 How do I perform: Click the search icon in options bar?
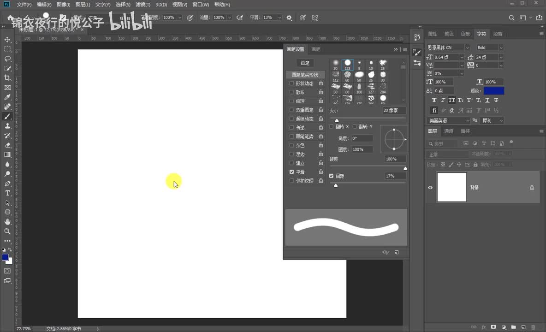(x=511, y=18)
